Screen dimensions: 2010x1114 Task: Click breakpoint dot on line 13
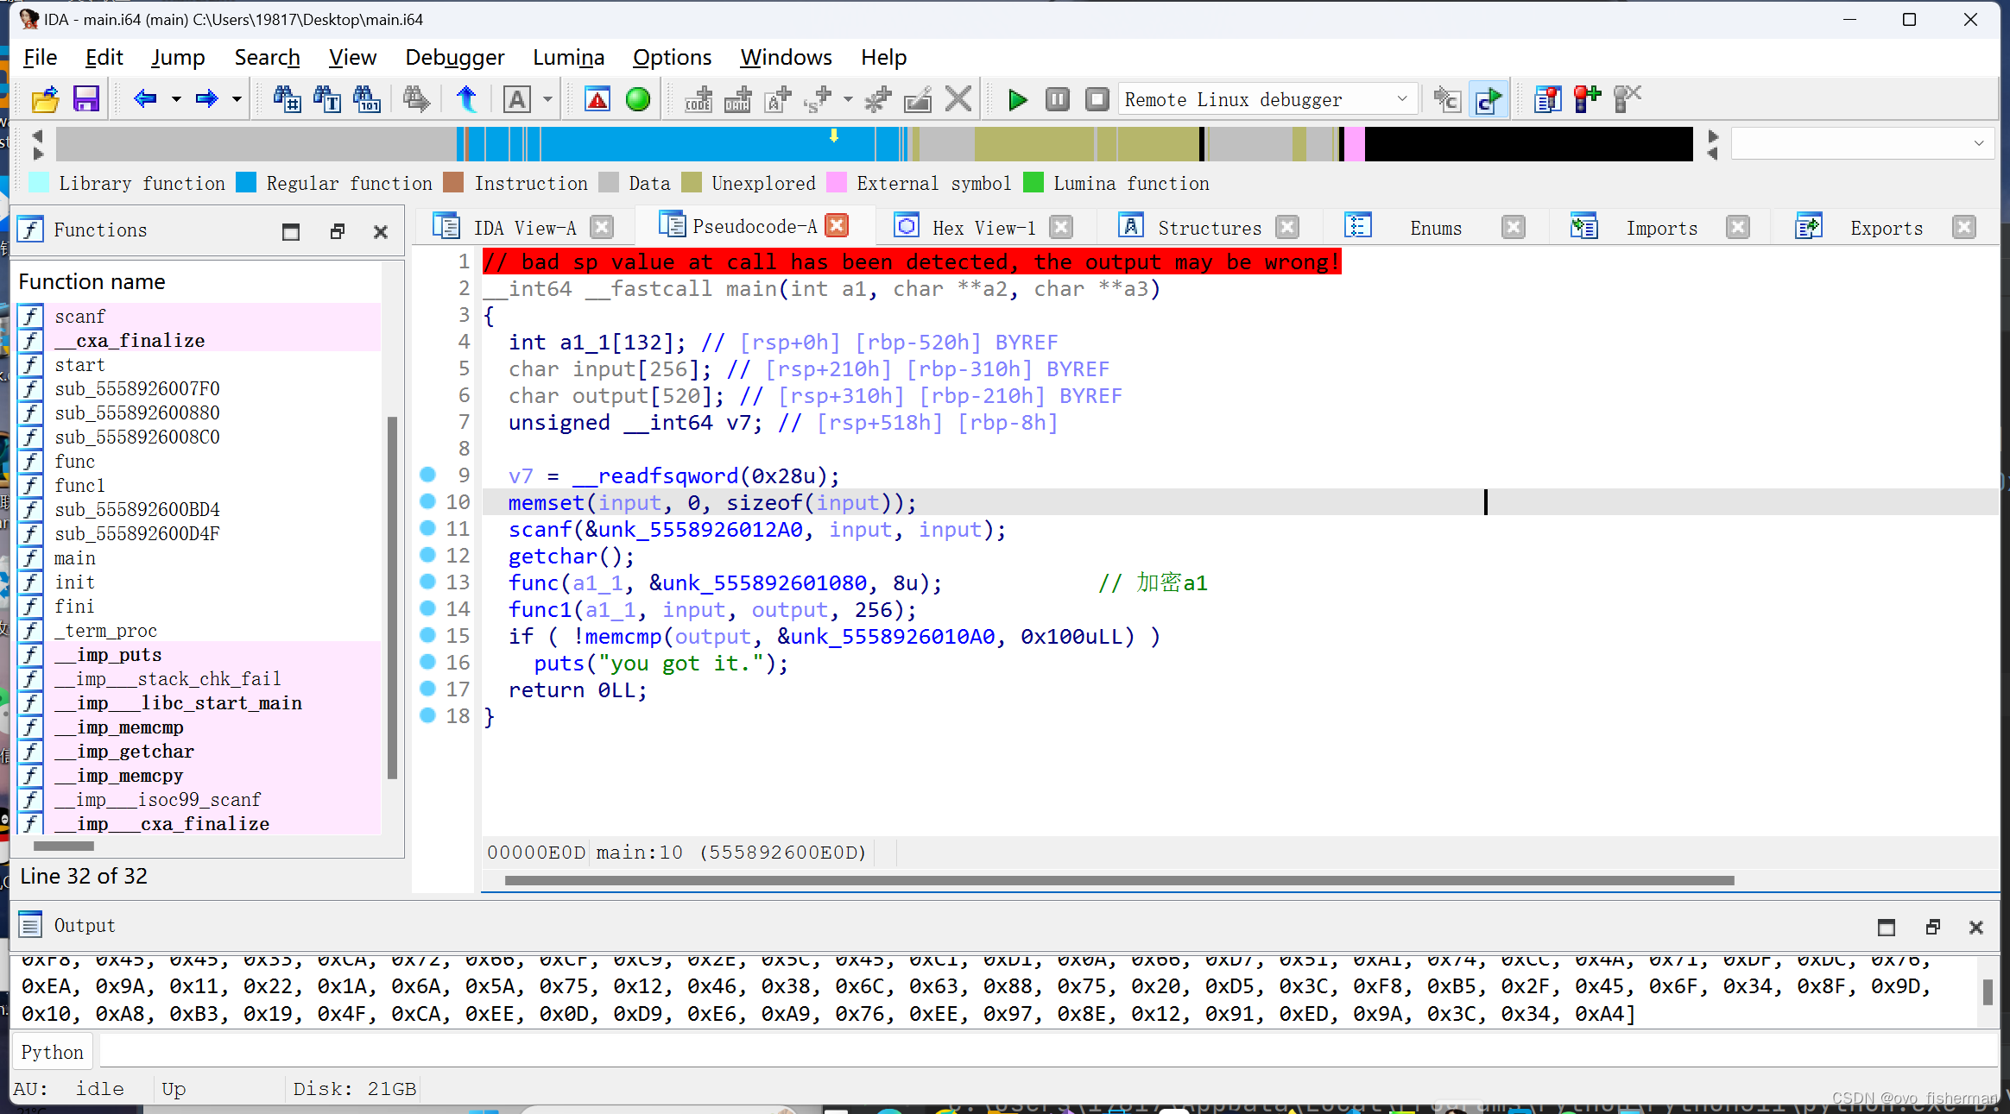pyautogui.click(x=427, y=582)
